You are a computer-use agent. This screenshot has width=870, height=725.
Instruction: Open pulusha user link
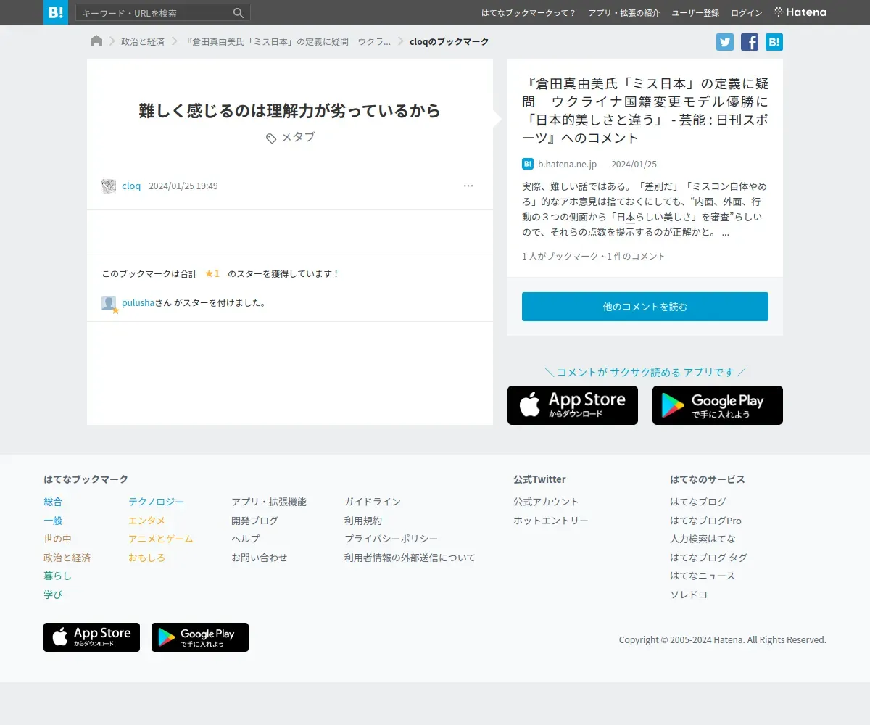pos(138,302)
